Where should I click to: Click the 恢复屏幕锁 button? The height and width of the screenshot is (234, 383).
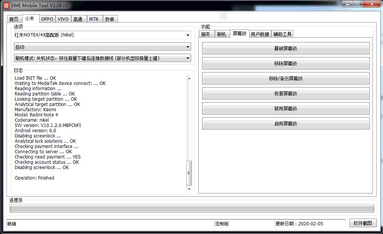[x=285, y=94]
